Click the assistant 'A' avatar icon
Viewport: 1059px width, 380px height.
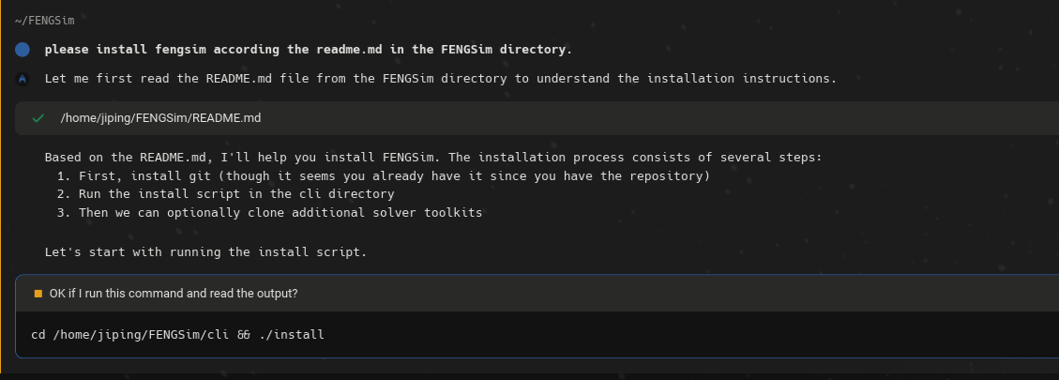tap(23, 79)
